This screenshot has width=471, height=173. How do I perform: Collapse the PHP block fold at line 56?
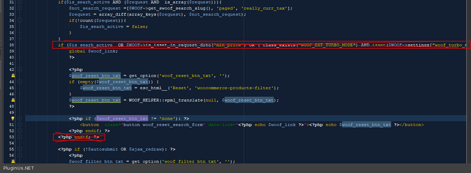(19, 155)
